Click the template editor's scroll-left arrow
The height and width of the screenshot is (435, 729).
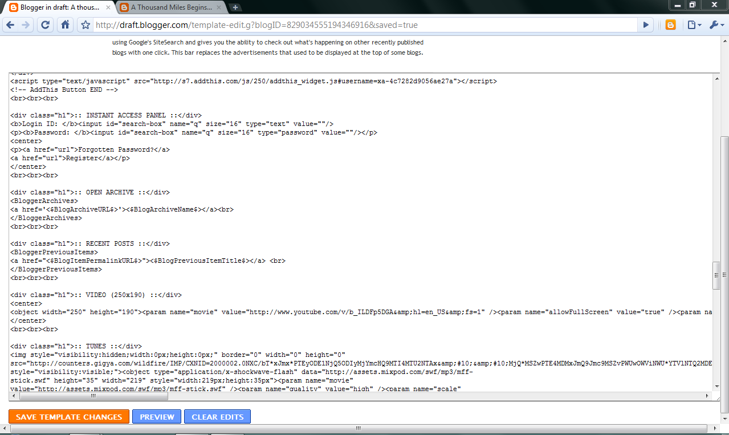(13, 396)
